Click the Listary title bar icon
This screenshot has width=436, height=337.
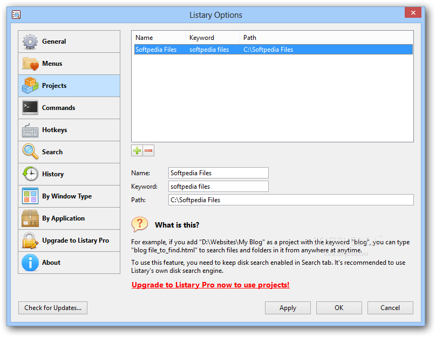16,15
